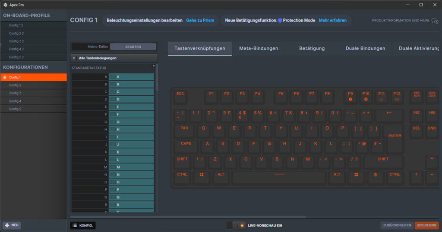Image resolution: width=442 pixels, height=232 pixels.
Task: Select the left ALT key
Action: click(221, 177)
